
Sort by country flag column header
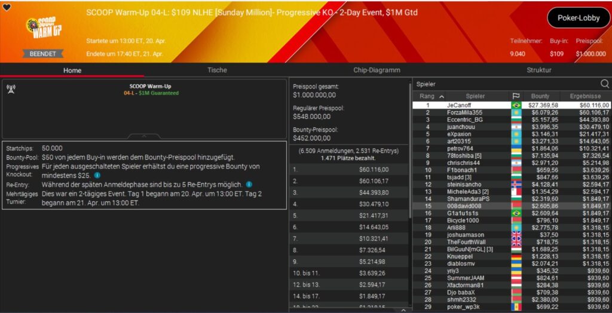(x=516, y=96)
